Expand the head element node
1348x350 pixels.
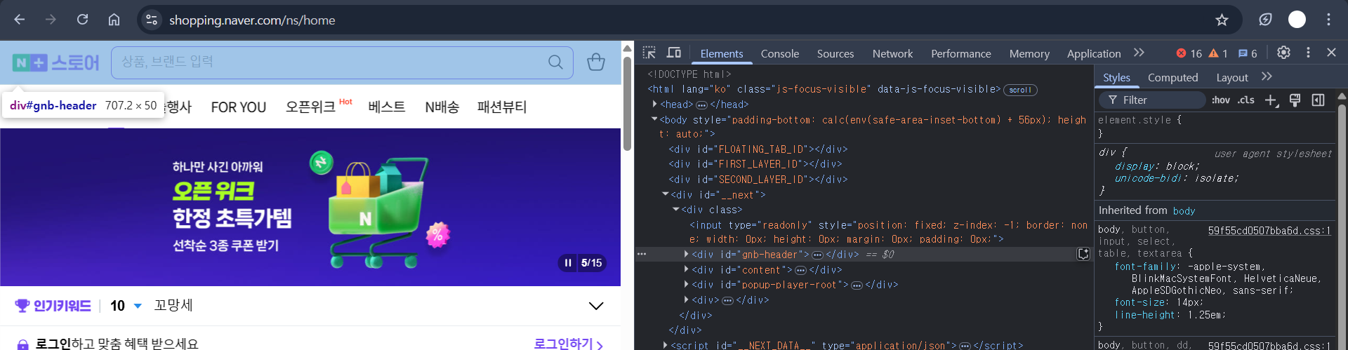[655, 104]
